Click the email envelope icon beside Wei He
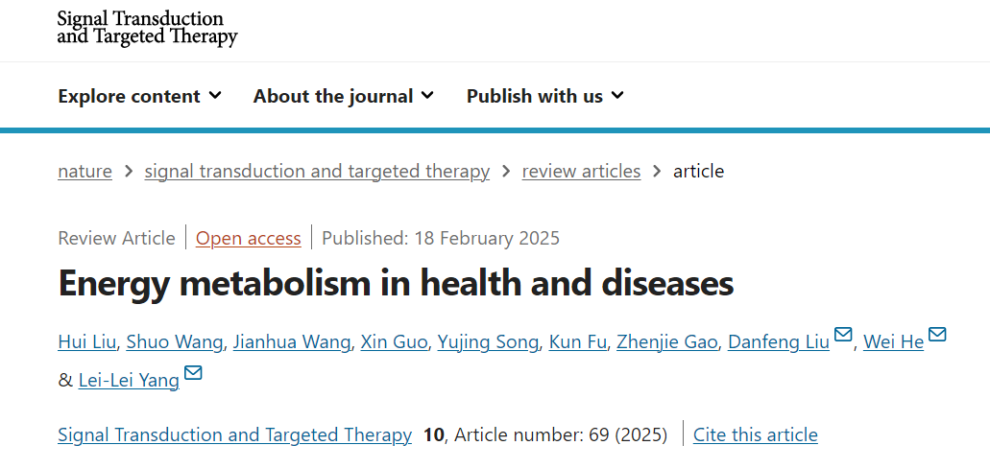The height and width of the screenshot is (469, 990). 937,334
